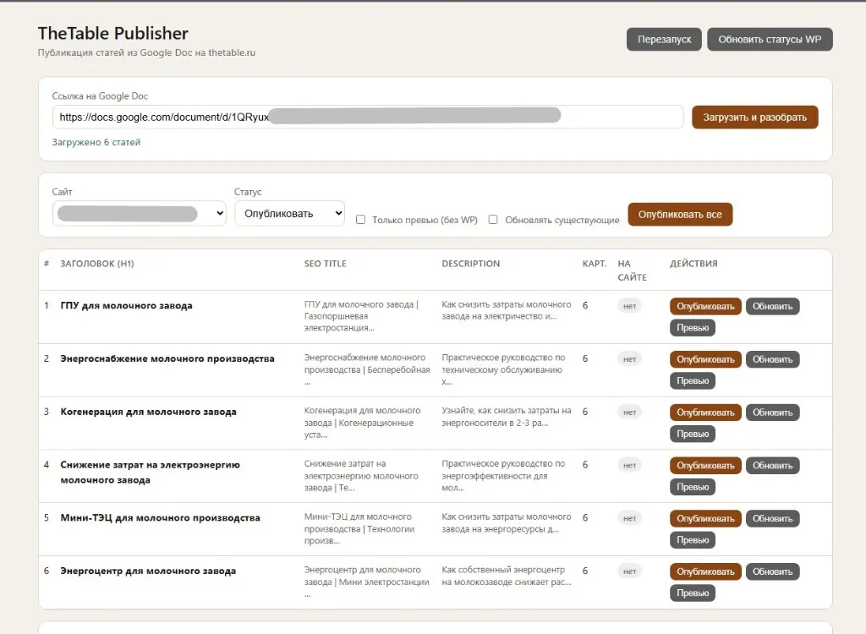Click heading Энергоснабжение молочного производства
Image resolution: width=866 pixels, height=634 pixels.
[x=167, y=358]
